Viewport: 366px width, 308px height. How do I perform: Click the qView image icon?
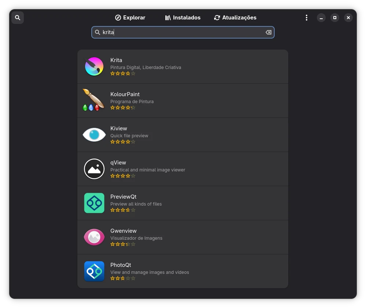tap(94, 169)
